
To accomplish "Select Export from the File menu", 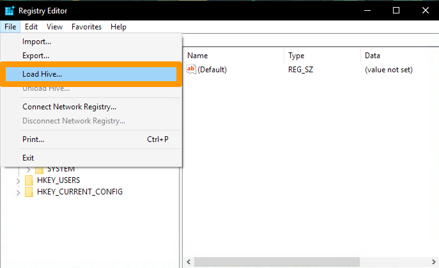I will pyautogui.click(x=36, y=56).
